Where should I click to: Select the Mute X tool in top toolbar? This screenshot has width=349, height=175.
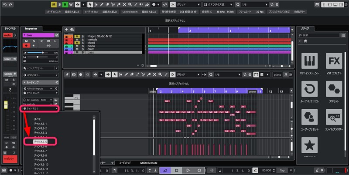tap(124, 4)
